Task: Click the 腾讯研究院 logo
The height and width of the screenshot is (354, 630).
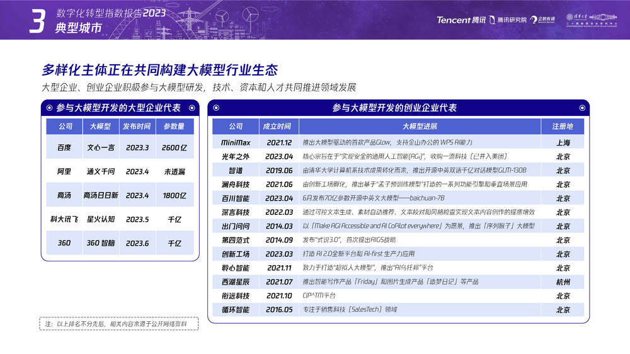Action: [x=508, y=20]
